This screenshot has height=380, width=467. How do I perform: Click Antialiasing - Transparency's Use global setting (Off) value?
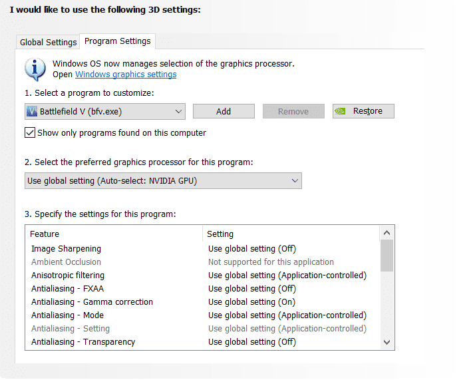tap(252, 342)
